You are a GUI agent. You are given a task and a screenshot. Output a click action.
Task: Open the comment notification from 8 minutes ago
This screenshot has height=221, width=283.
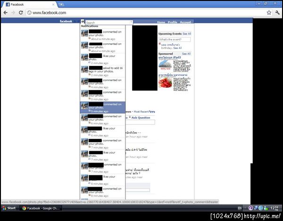pos(102,192)
